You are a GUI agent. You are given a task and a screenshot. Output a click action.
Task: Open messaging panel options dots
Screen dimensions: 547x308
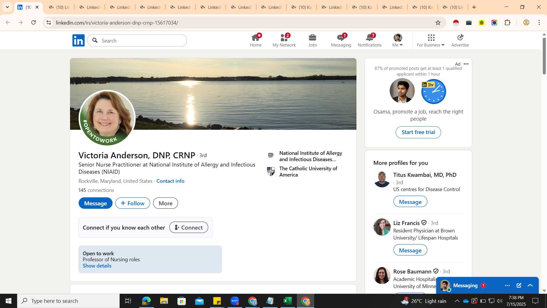click(x=507, y=285)
